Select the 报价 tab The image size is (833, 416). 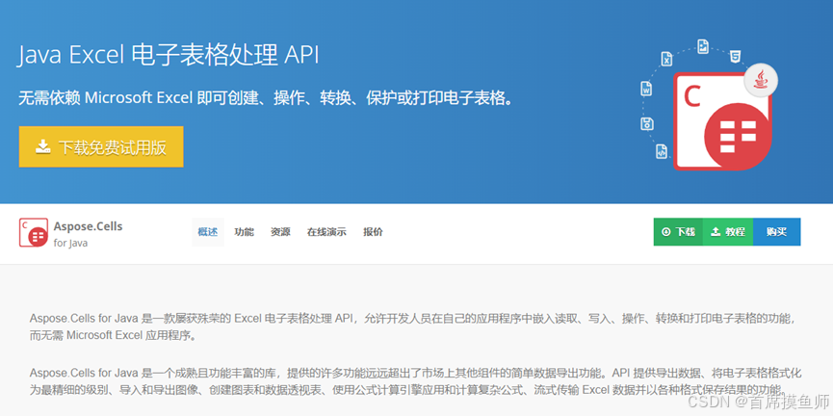click(x=373, y=232)
